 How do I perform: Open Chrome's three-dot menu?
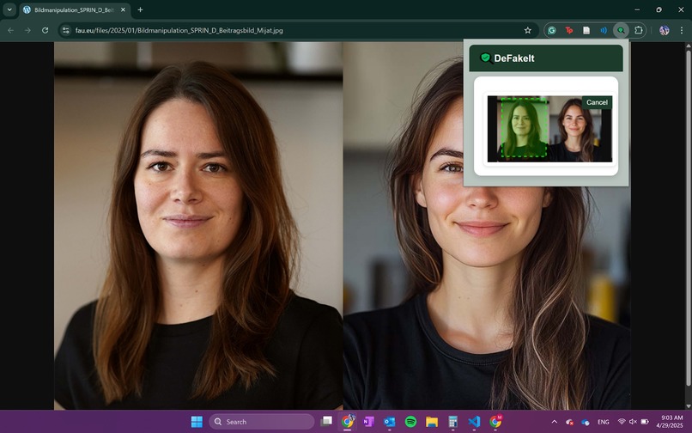point(682,30)
